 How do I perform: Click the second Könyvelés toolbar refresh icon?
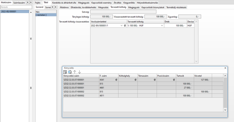point(70,72)
